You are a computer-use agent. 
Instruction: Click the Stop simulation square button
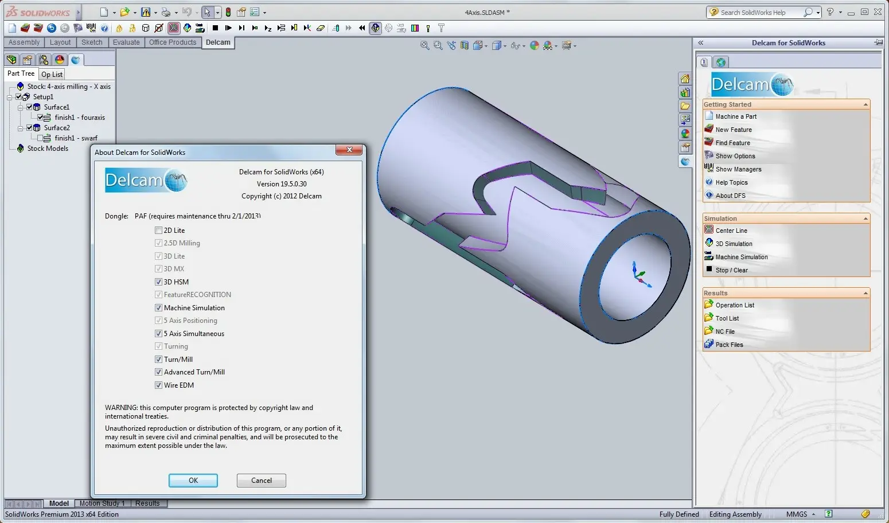coord(216,28)
